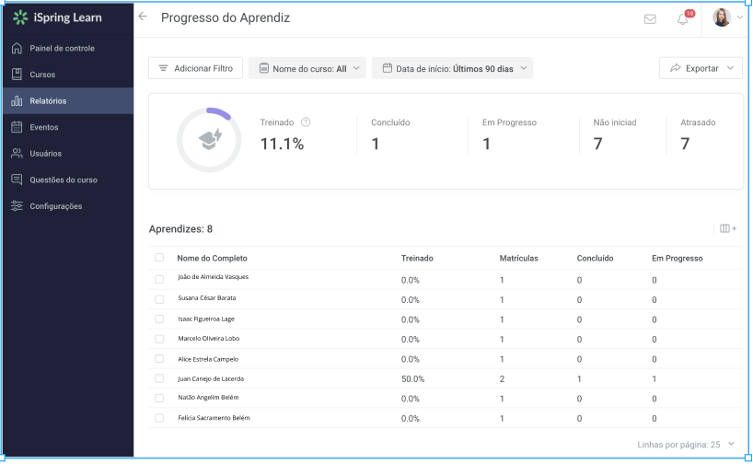The image size is (753, 464).
Task: Click the training progress ring graphic
Action: [207, 140]
